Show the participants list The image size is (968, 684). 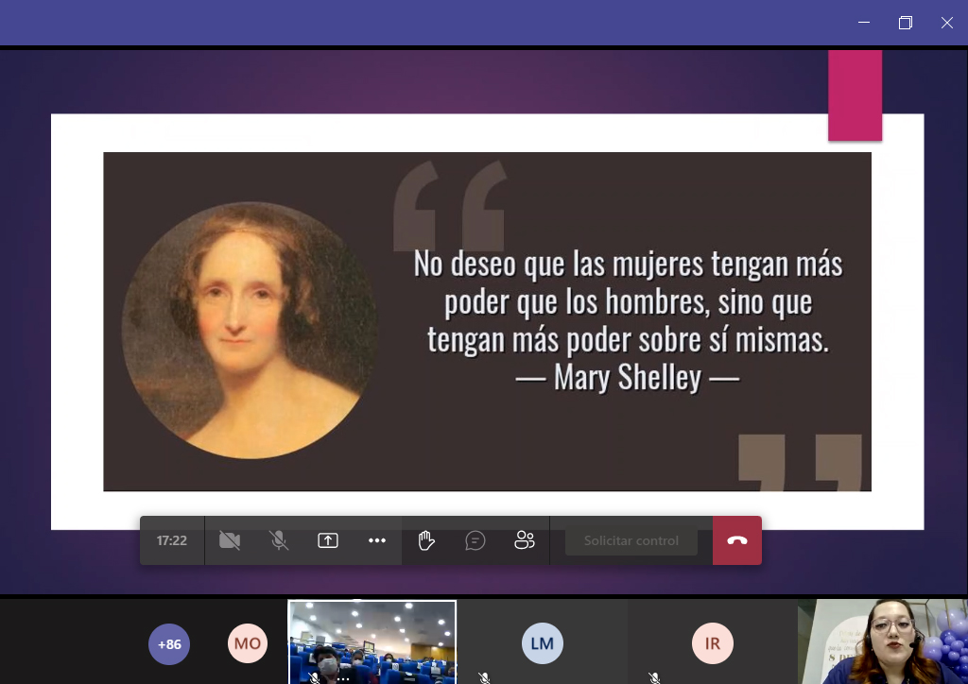(x=525, y=540)
